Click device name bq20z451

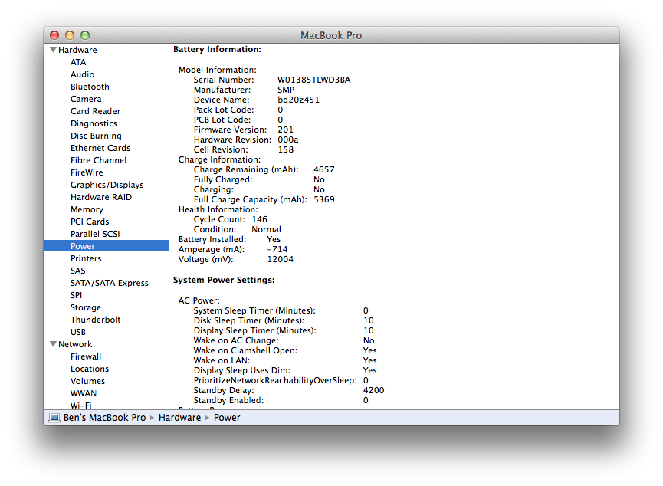(x=298, y=100)
